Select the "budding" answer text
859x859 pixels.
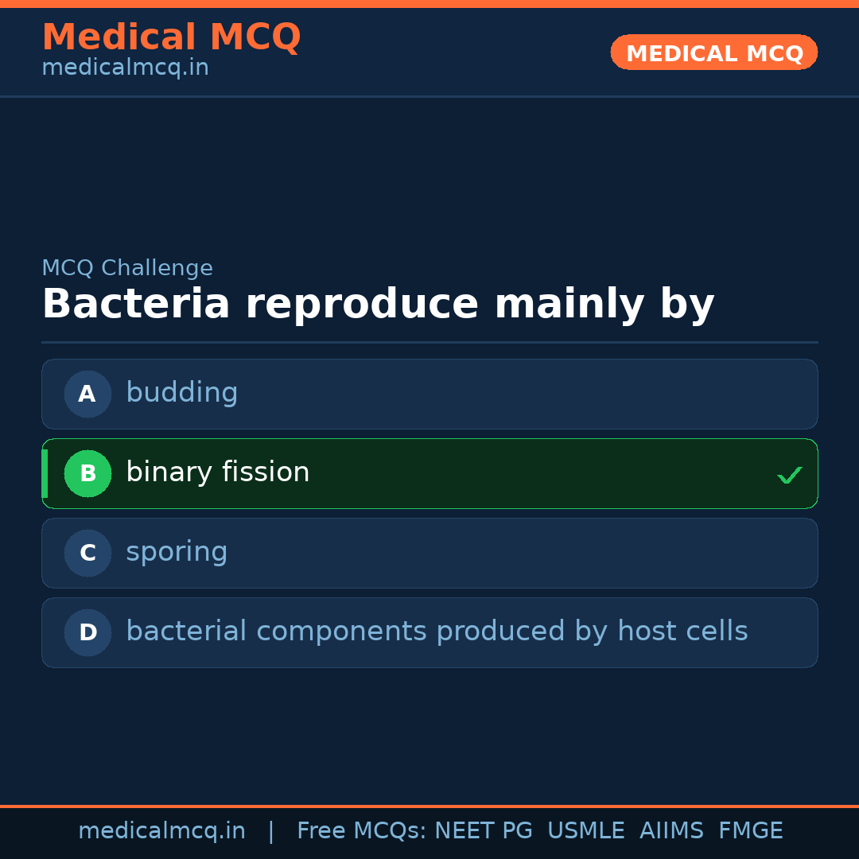(x=181, y=393)
